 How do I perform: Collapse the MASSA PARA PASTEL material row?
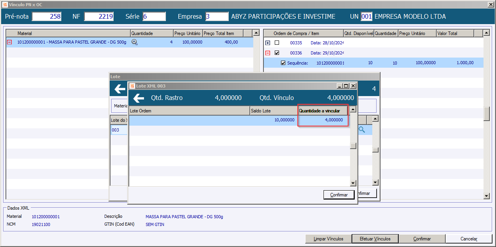pos(9,42)
